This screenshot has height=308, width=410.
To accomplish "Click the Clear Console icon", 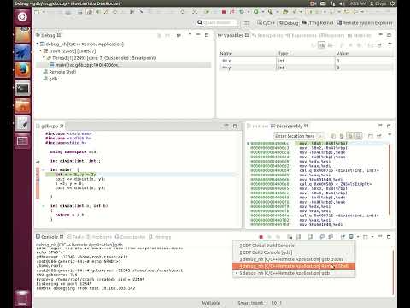I will 290,237.
